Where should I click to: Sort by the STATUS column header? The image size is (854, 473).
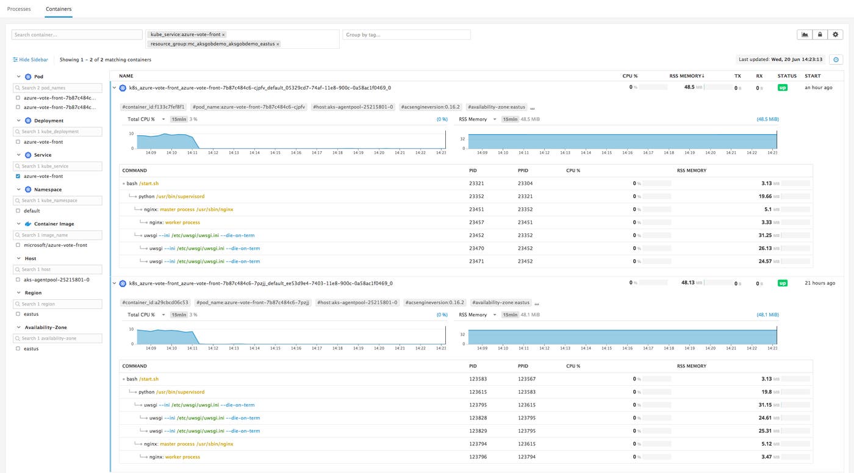787,76
